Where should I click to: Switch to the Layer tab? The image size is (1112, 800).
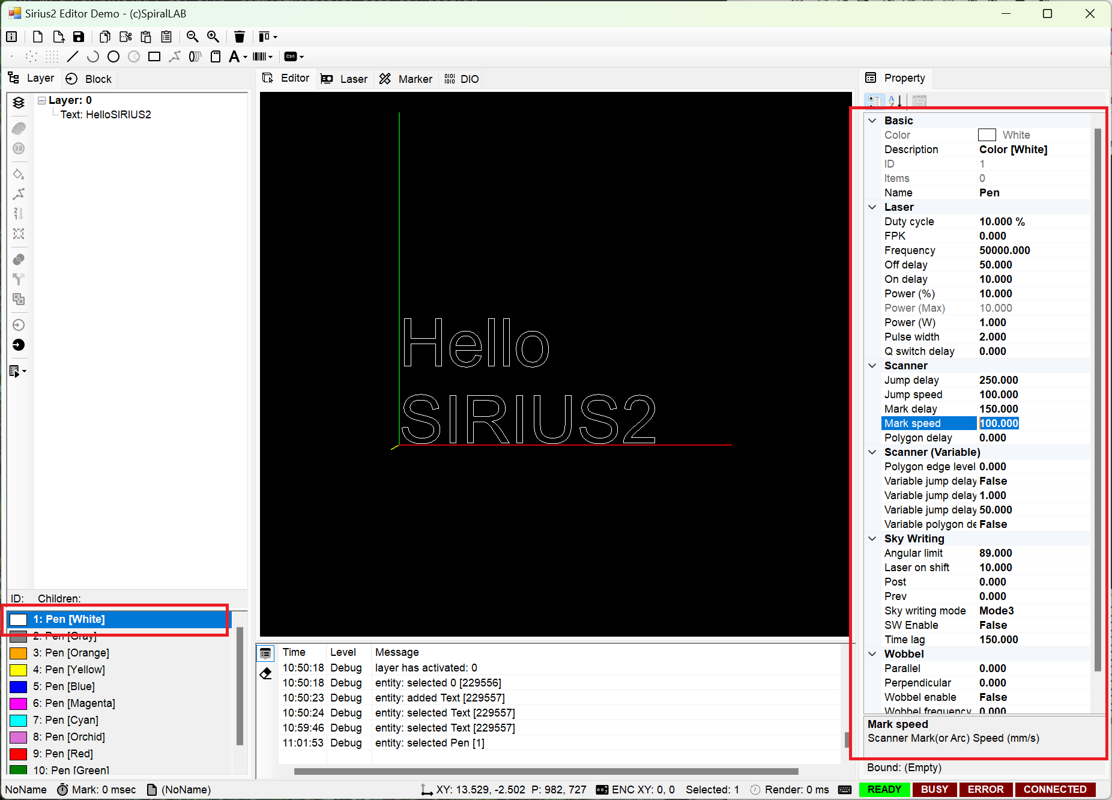click(32, 78)
